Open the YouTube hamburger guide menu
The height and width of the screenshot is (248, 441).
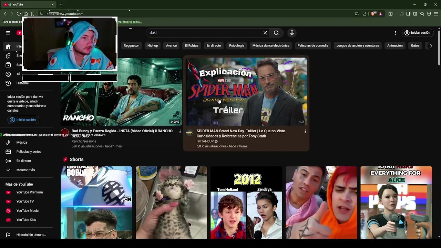8,33
